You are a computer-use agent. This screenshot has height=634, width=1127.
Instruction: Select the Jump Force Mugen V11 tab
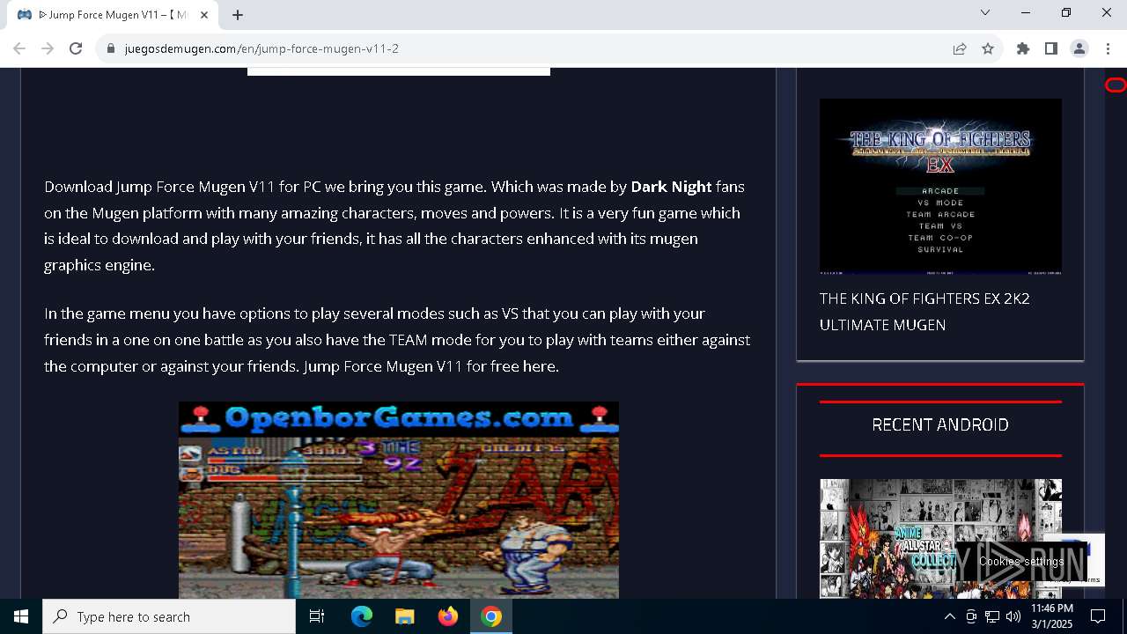coord(112,15)
